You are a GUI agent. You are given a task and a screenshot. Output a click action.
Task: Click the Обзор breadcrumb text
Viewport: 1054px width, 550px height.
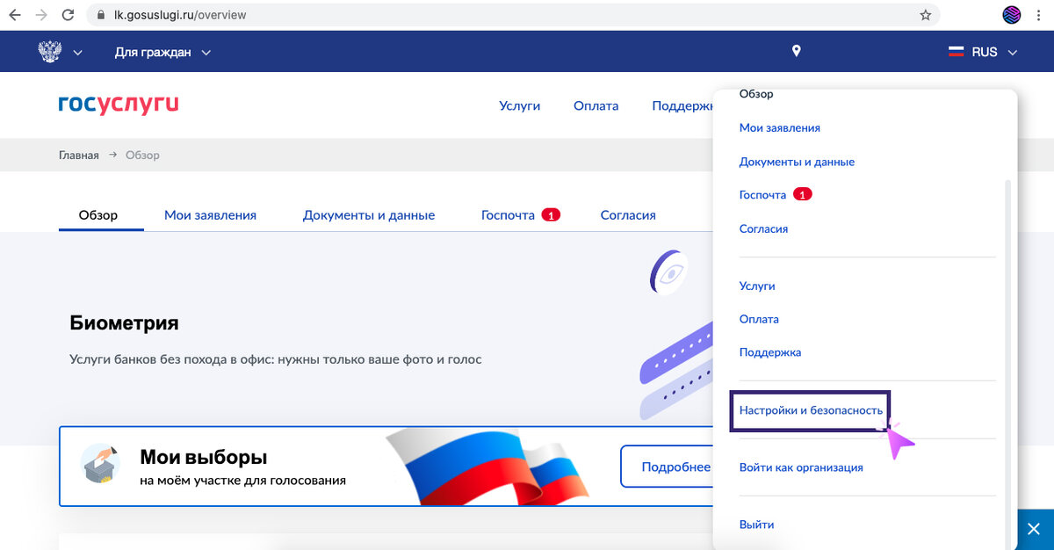coord(142,155)
